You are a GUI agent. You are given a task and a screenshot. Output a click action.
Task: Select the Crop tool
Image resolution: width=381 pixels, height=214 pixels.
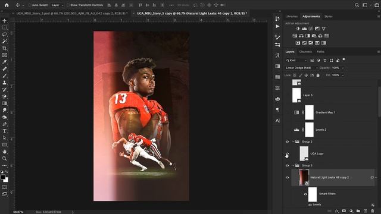tap(4, 48)
